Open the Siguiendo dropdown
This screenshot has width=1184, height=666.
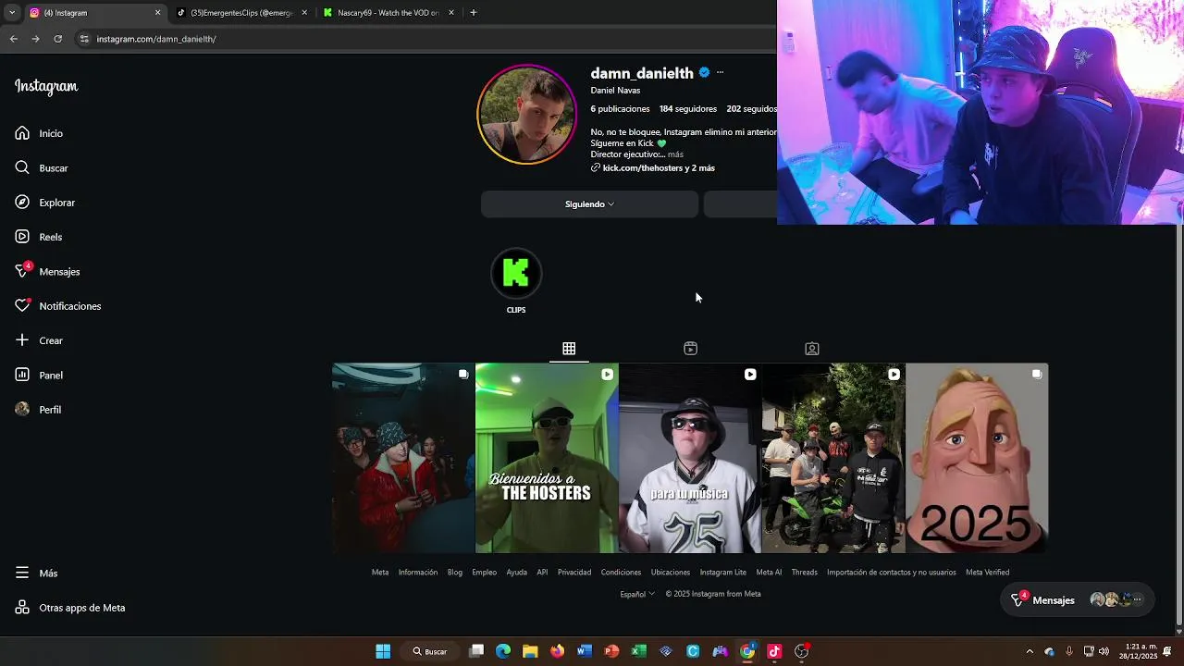coord(589,204)
